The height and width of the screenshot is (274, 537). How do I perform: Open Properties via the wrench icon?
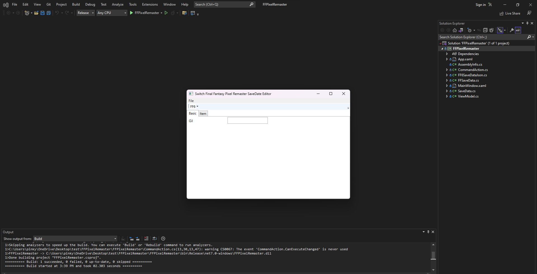point(512,30)
